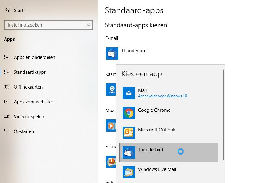Select Thunderbird in Kies een app list
This screenshot has width=253, height=183.
169,152
